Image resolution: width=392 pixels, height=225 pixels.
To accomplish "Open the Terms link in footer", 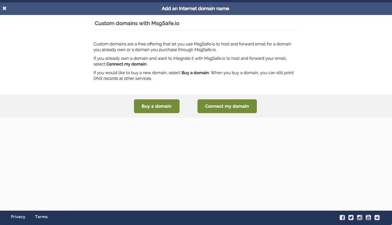I will 41,217.
